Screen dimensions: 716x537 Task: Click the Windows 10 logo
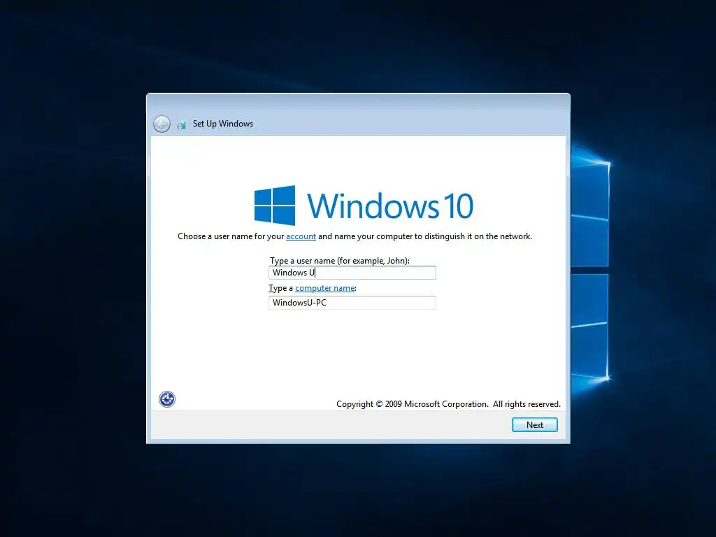(x=364, y=206)
